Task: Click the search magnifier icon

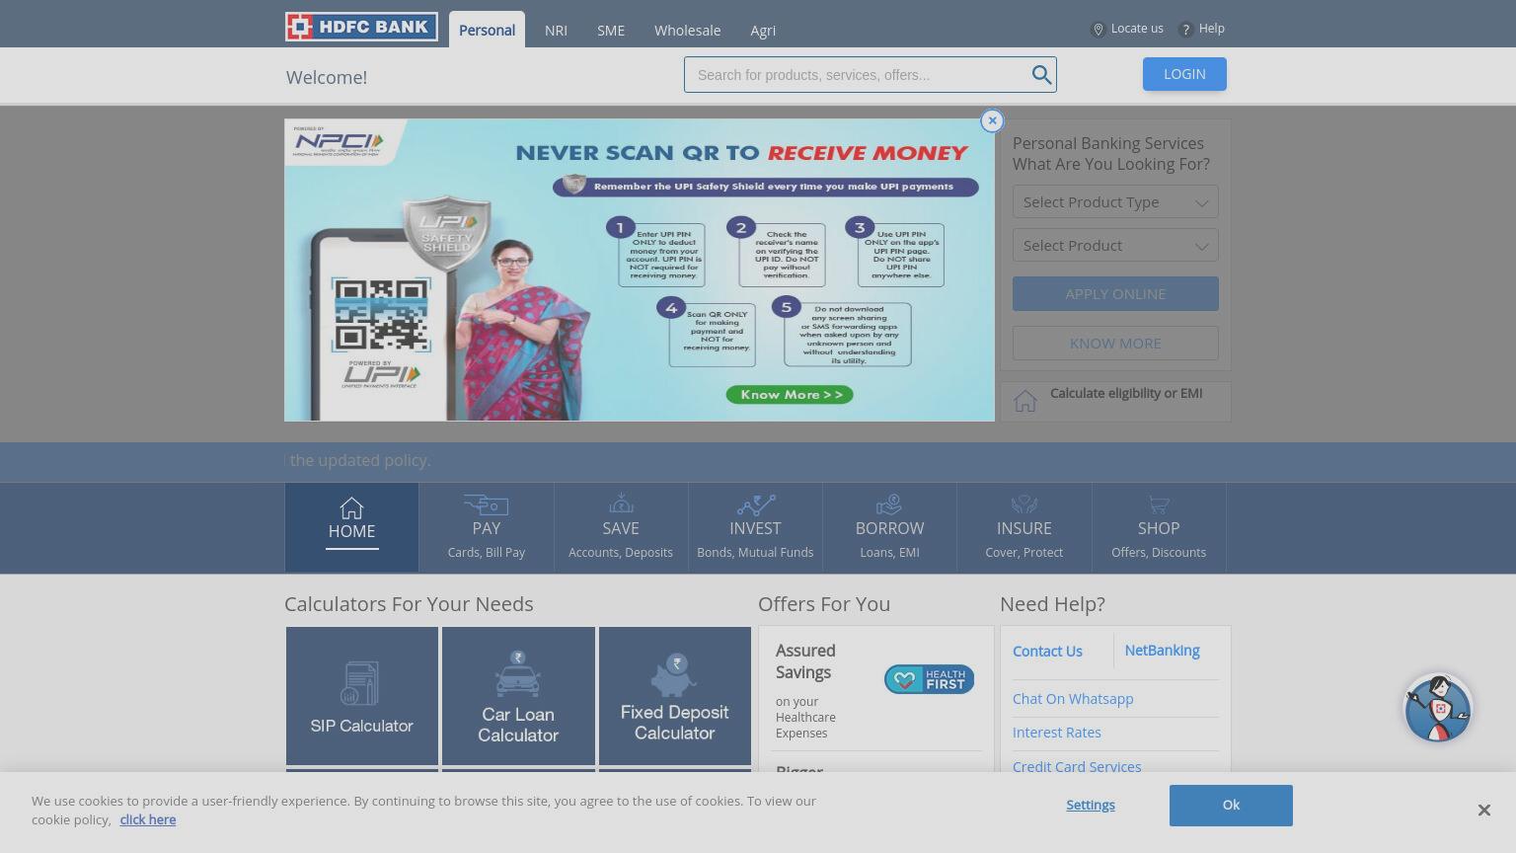Action: [1041, 75]
